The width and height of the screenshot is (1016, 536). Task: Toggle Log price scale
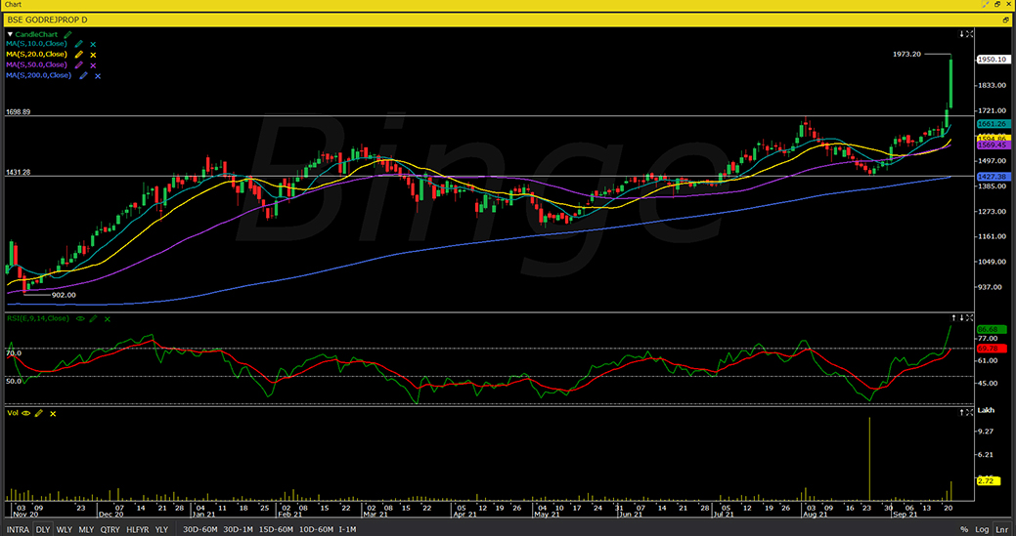coord(982,529)
